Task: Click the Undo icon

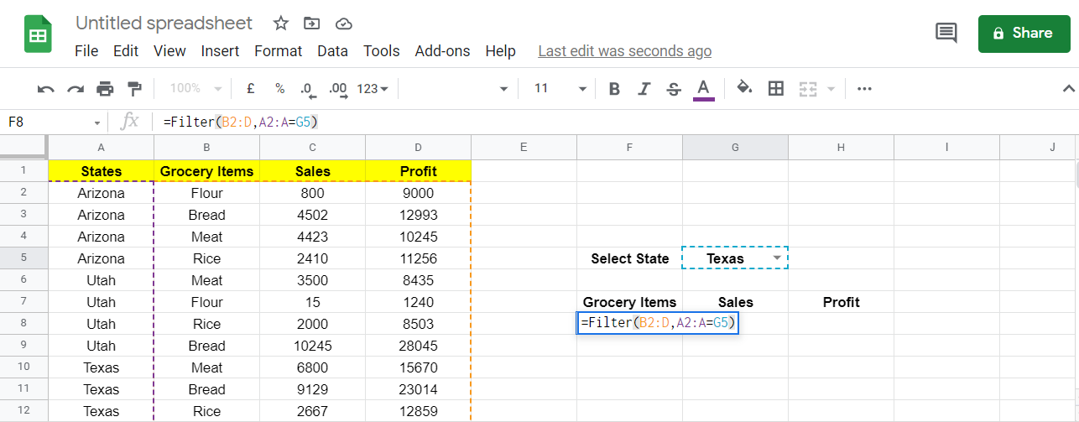Action: click(46, 88)
